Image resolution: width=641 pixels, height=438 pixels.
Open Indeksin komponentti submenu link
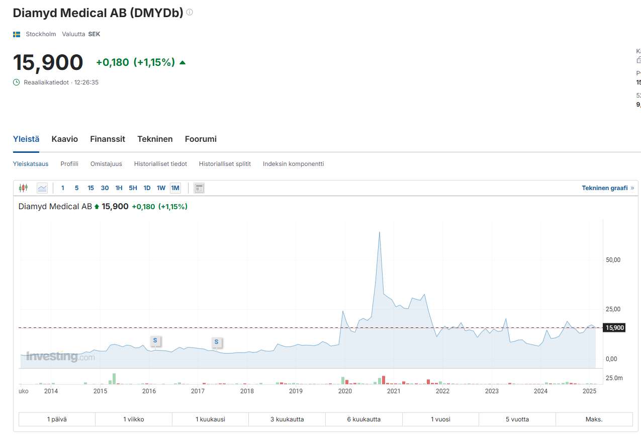(x=293, y=164)
